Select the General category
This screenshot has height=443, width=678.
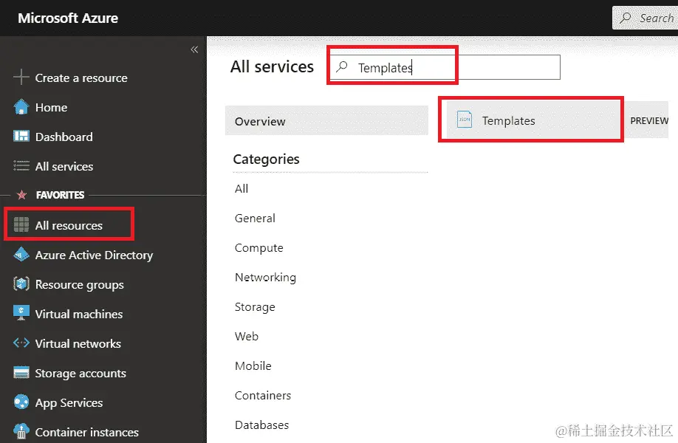255,219
